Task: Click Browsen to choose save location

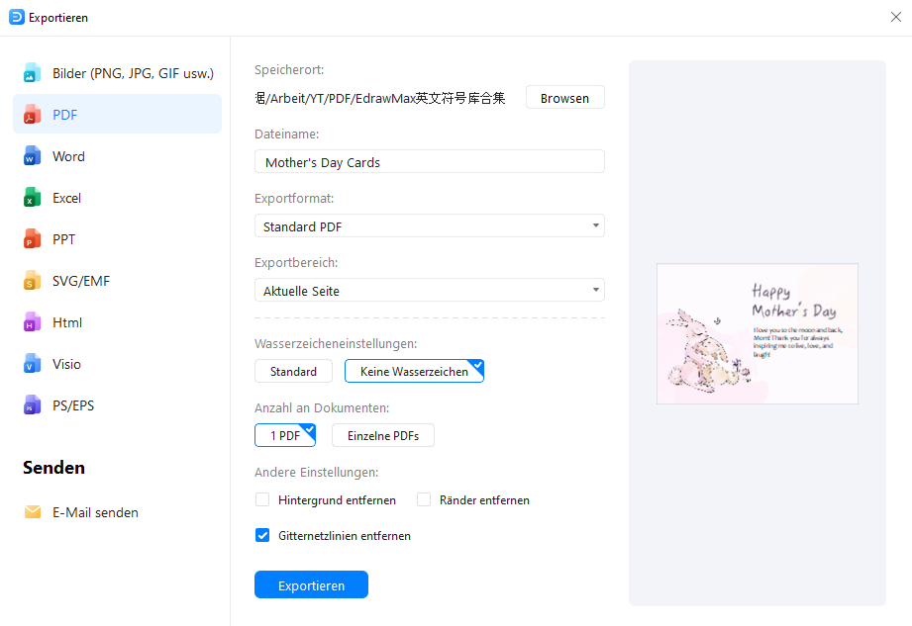Action: pos(564,98)
